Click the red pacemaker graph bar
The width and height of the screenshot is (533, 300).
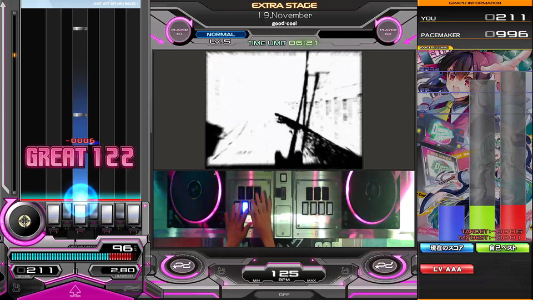[x=513, y=223]
